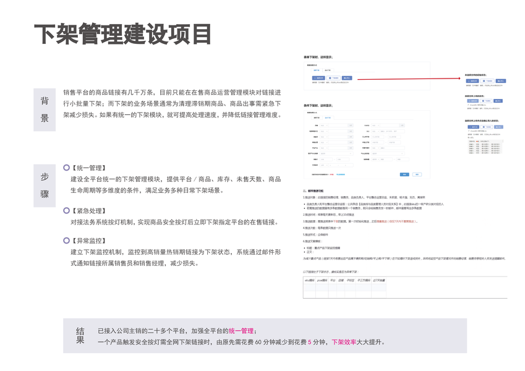The width and height of the screenshot is (525, 371).
Task: Click 确认导入 in the 表单下架时 panel
Action: click(347, 78)
